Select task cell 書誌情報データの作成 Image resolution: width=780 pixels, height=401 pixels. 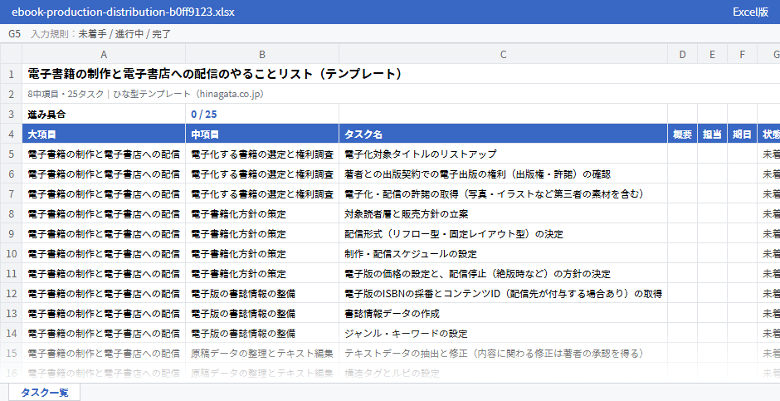(503, 313)
